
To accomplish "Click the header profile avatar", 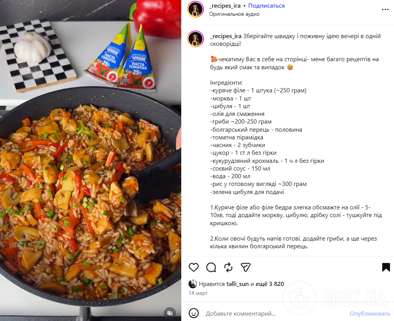I will (x=195, y=9).
